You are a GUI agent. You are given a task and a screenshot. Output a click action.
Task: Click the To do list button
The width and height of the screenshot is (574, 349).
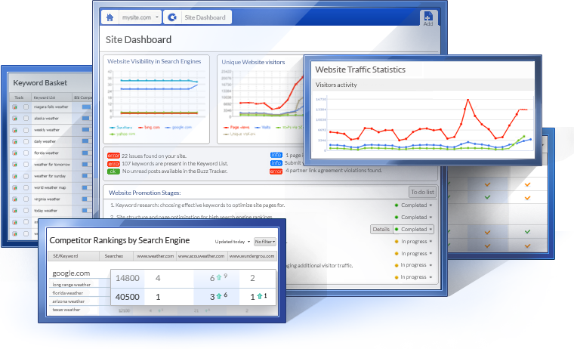(x=422, y=192)
